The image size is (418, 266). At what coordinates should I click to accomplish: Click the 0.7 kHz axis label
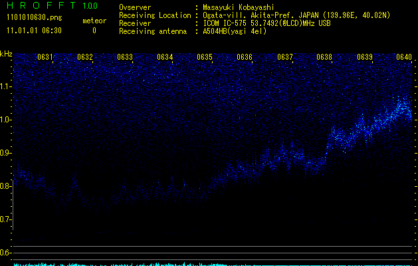5,219
